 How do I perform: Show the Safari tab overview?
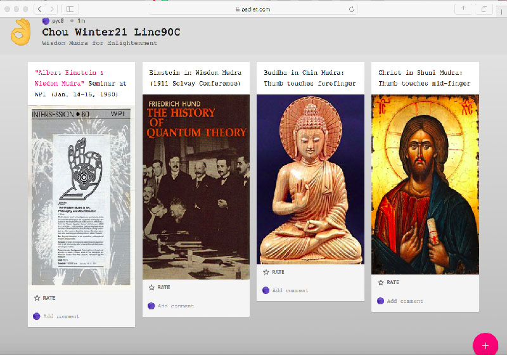[x=484, y=9]
